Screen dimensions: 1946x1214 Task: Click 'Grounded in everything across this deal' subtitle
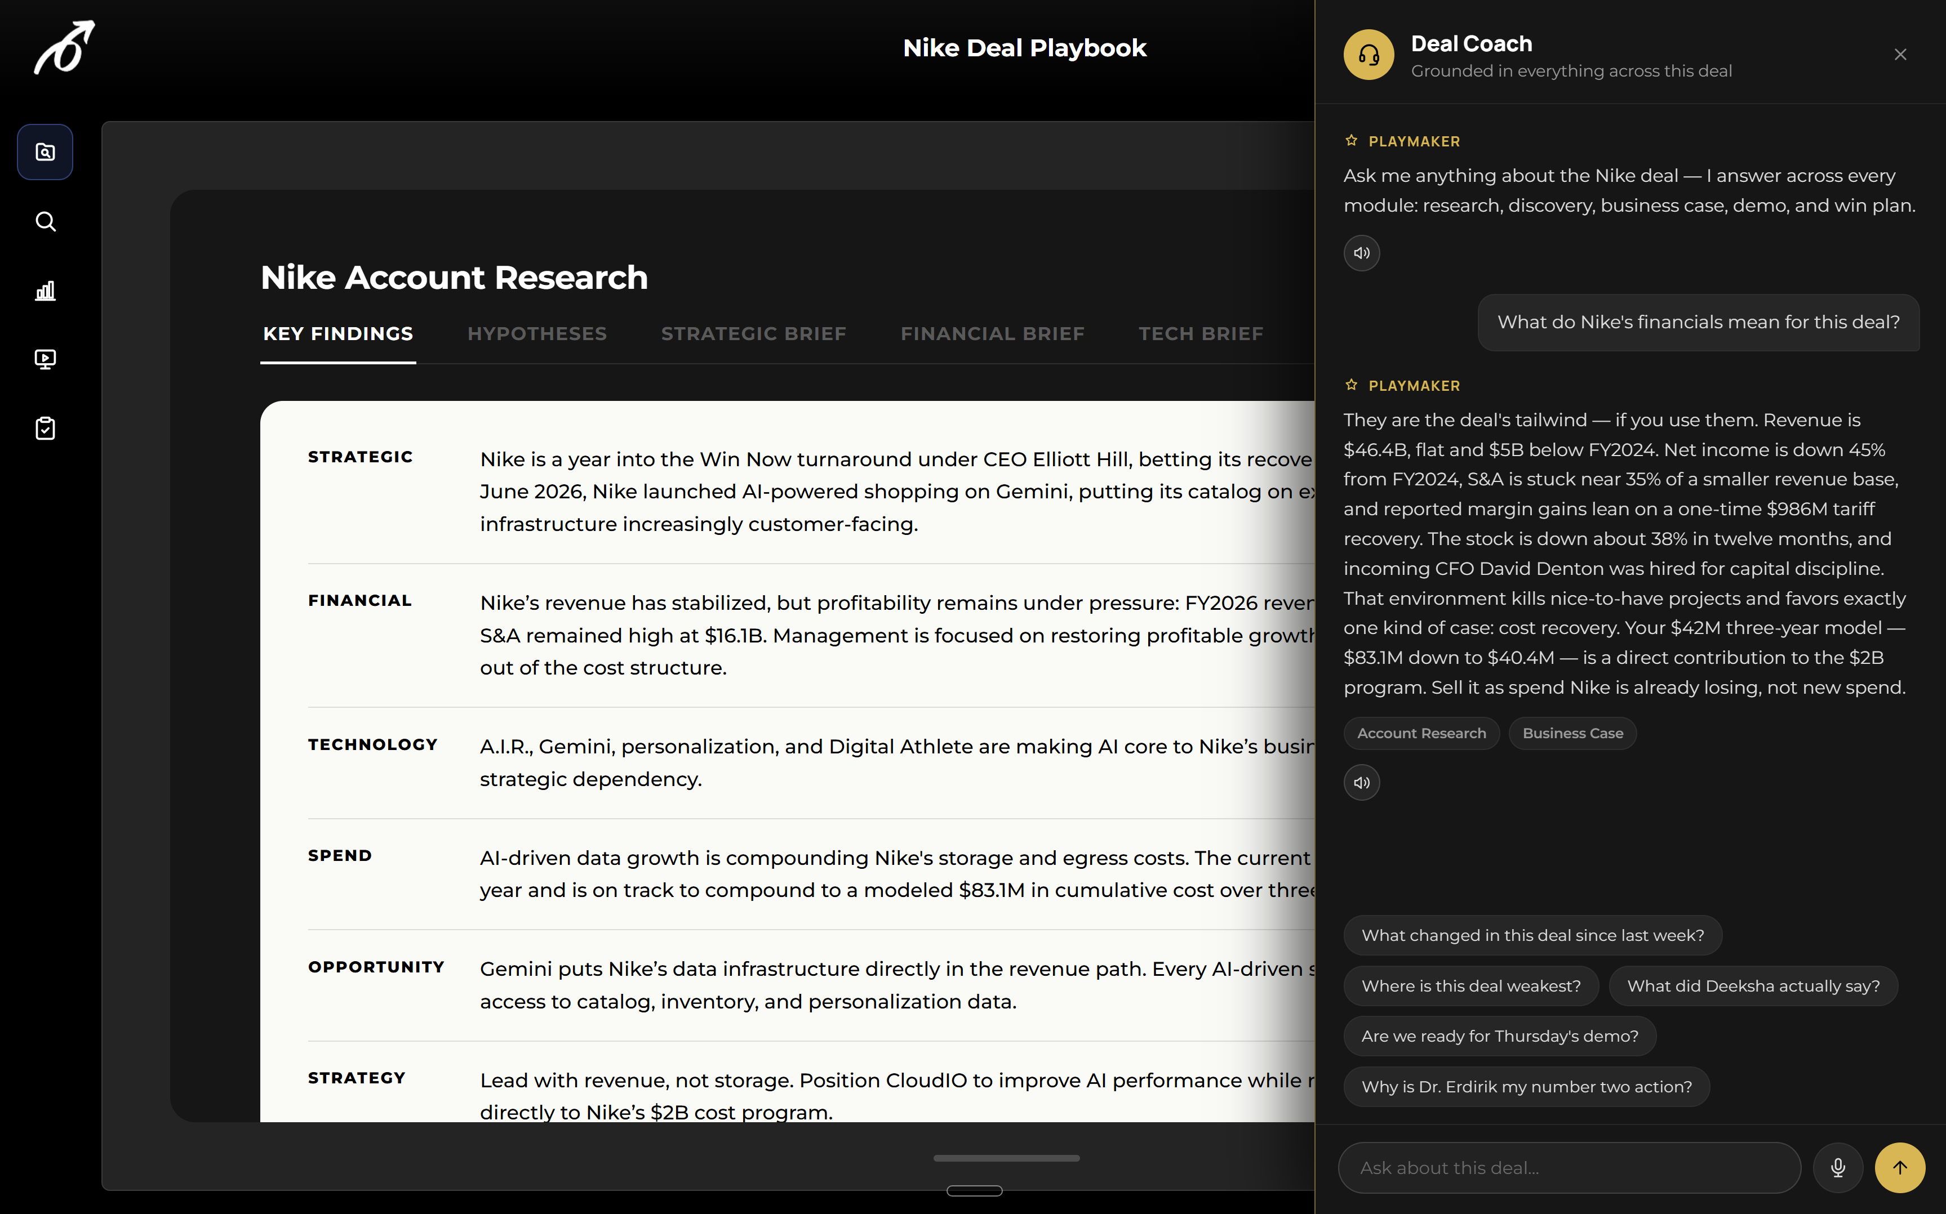(1571, 72)
